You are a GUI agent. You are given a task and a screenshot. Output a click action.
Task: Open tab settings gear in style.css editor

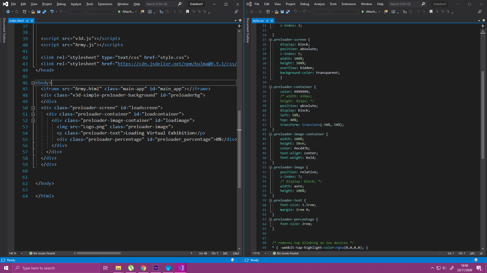[x=484, y=20]
